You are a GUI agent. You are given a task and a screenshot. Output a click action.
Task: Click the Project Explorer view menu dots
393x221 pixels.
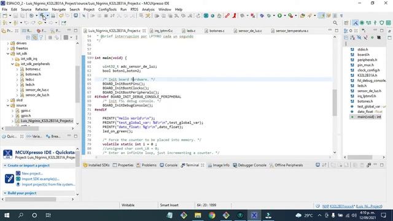click(76, 37)
